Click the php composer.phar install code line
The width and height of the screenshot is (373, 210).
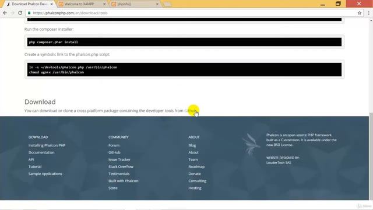(x=54, y=42)
